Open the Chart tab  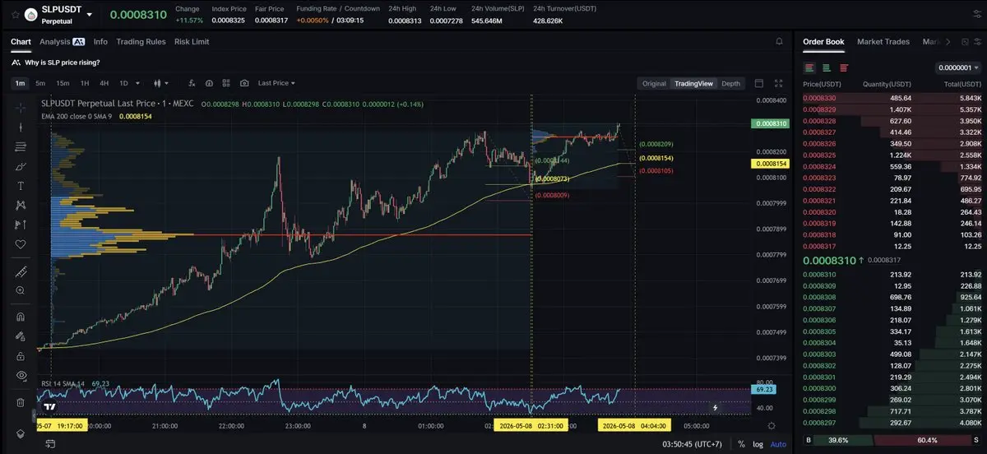(x=21, y=41)
